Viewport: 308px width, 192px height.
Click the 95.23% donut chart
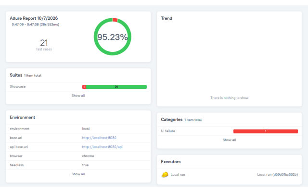pos(112,36)
